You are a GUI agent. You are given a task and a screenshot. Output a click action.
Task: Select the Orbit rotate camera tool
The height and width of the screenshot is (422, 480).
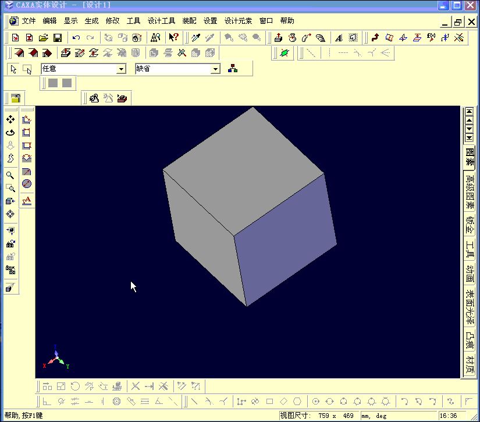pos(10,133)
